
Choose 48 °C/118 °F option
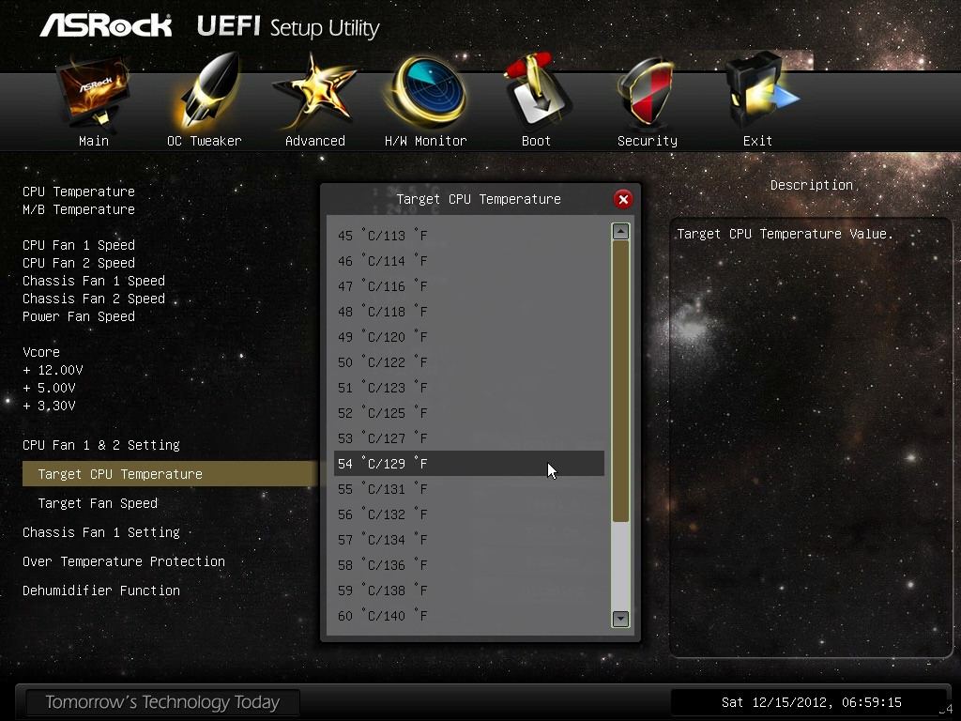(x=469, y=312)
